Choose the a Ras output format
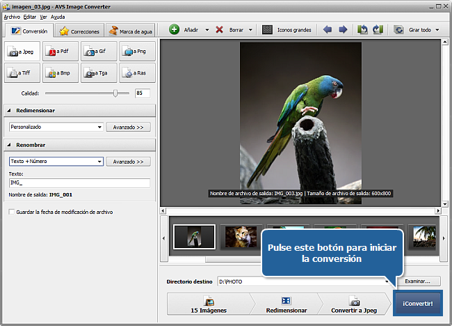 137,73
